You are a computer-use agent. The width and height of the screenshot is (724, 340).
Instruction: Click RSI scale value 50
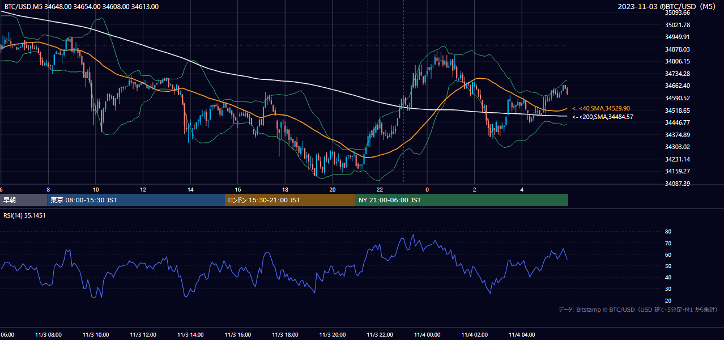coord(668,266)
